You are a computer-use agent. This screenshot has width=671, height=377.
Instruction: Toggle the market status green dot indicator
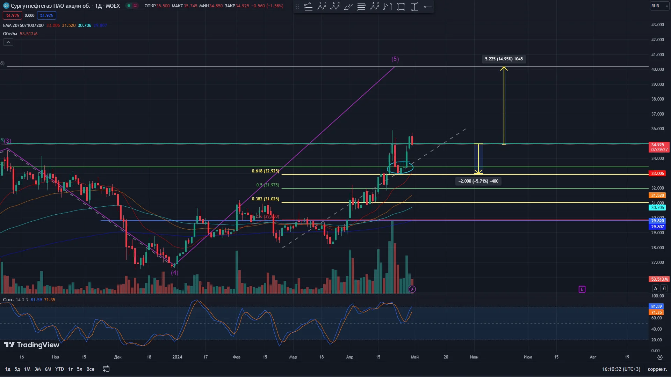(x=129, y=6)
